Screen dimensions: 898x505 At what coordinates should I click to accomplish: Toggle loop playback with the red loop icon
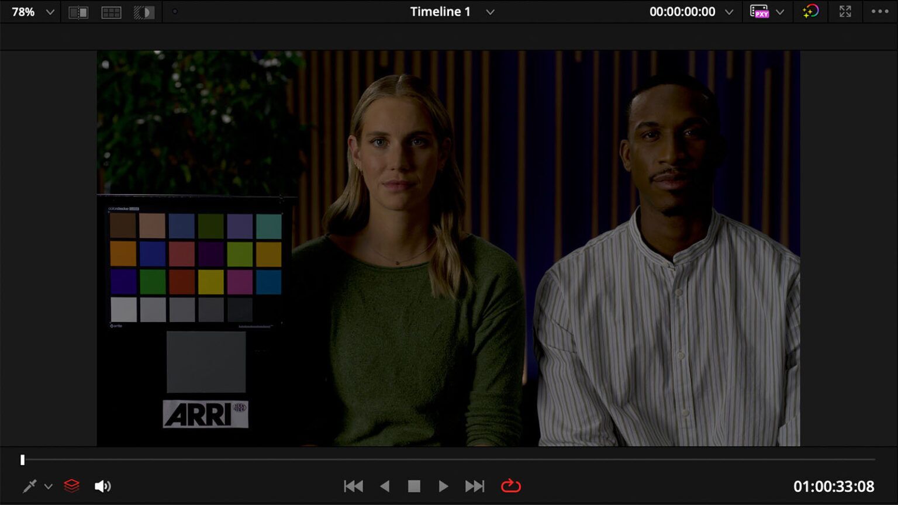[x=510, y=486]
